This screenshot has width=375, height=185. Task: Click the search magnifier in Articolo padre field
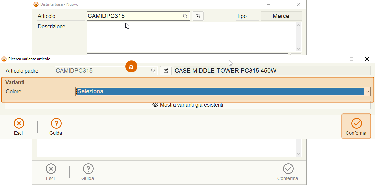[x=153, y=71]
